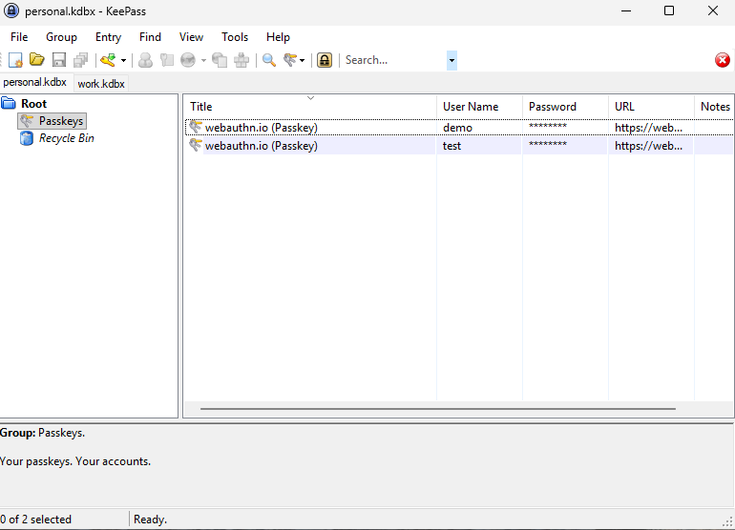Screen dimensions: 735x530
Task: Lock workspace with the padlock icon
Action: 325,60
